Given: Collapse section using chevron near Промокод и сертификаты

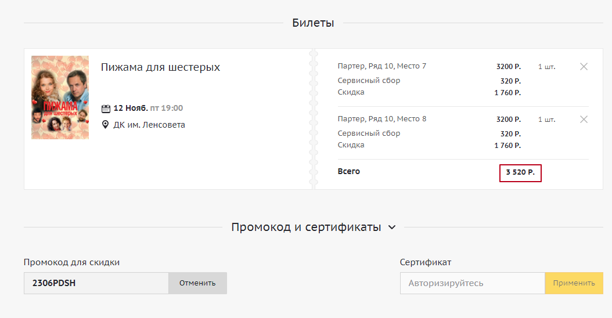Looking at the screenshot, I should [392, 227].
